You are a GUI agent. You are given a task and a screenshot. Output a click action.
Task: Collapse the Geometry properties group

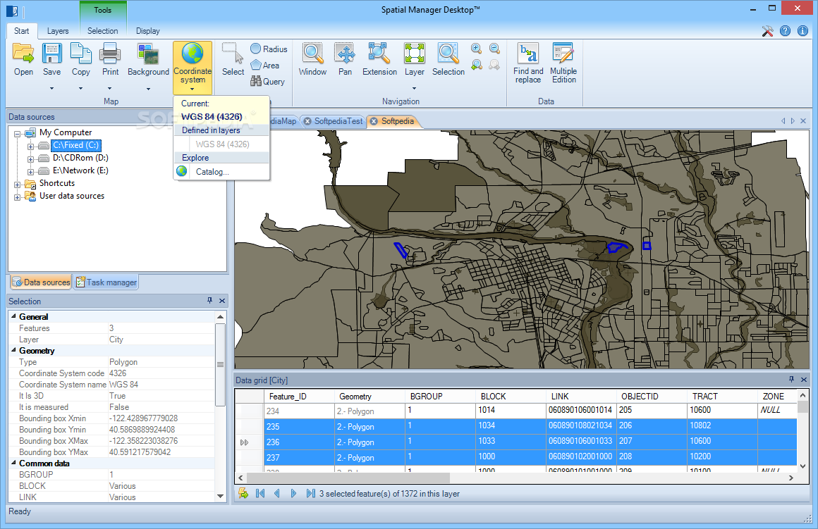tap(13, 350)
